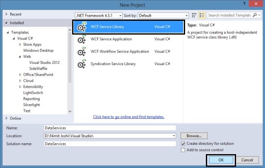
Task: Enable Add to source control checkbox
Action: (x=183, y=150)
